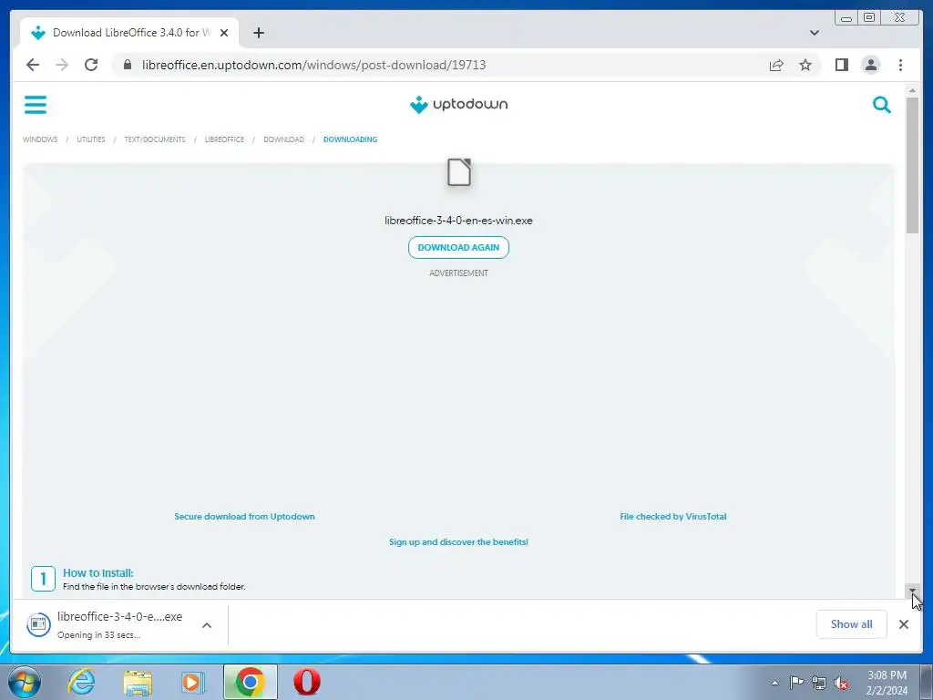Click the libreoffice-3-4-0-en-es-win.exe filename text
This screenshot has width=933, height=700.
pyautogui.click(x=458, y=221)
